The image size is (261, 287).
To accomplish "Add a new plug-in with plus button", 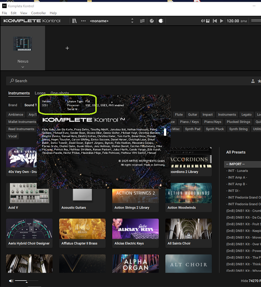I will pos(67,48).
